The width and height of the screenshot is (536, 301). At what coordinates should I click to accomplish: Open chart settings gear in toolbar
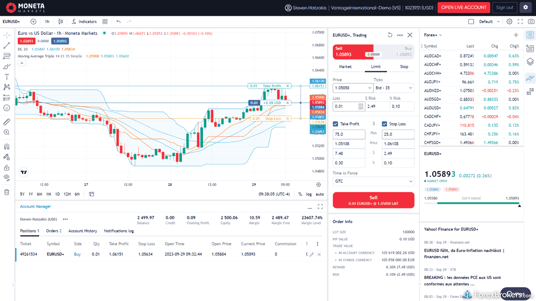pyautogui.click(x=509, y=22)
